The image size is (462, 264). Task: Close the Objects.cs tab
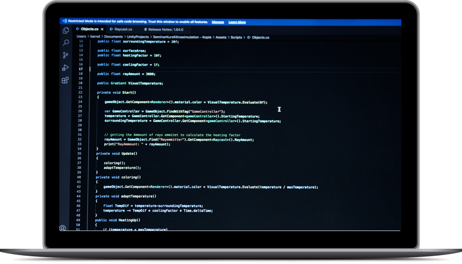point(102,29)
